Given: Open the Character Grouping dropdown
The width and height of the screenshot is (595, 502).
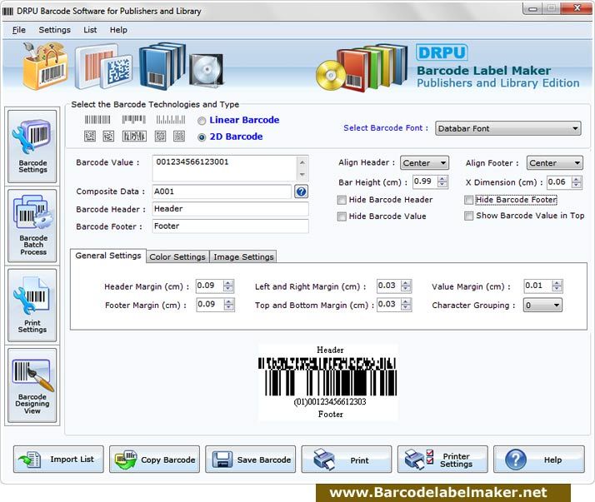Looking at the screenshot, I should pyautogui.click(x=543, y=306).
